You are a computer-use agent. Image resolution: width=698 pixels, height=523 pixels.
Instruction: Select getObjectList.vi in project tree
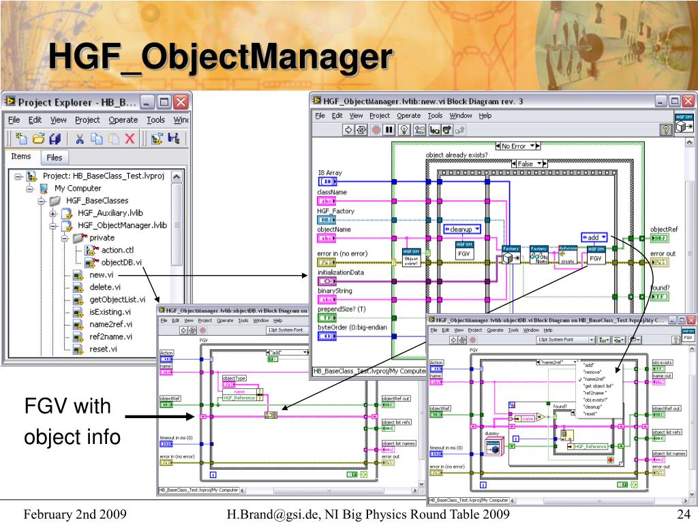click(x=117, y=300)
